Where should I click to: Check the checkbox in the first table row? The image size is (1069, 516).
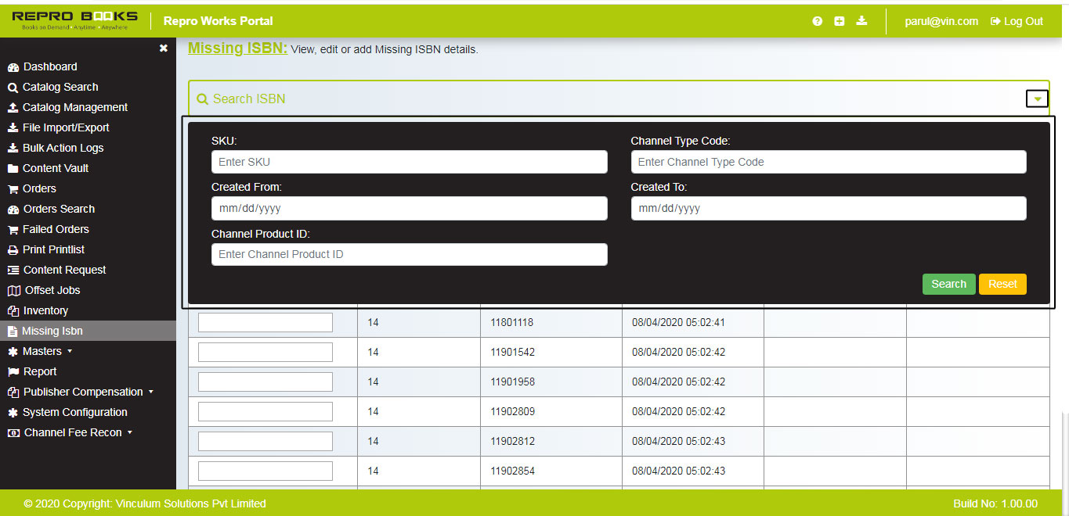coord(265,321)
